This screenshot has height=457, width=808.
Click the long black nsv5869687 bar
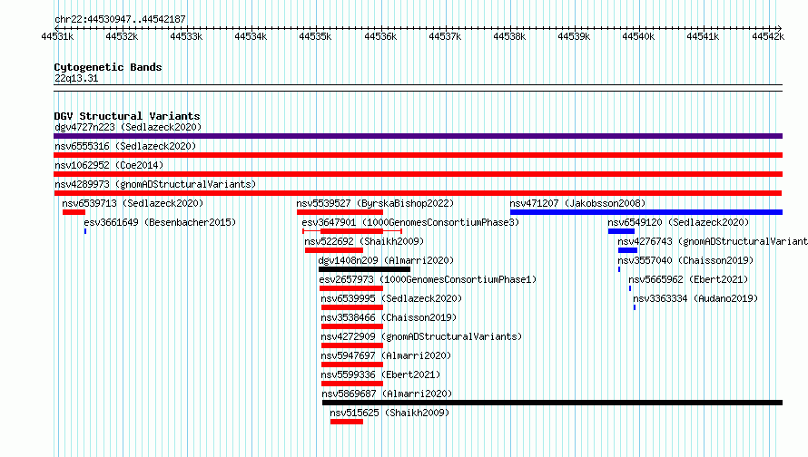pos(552,403)
